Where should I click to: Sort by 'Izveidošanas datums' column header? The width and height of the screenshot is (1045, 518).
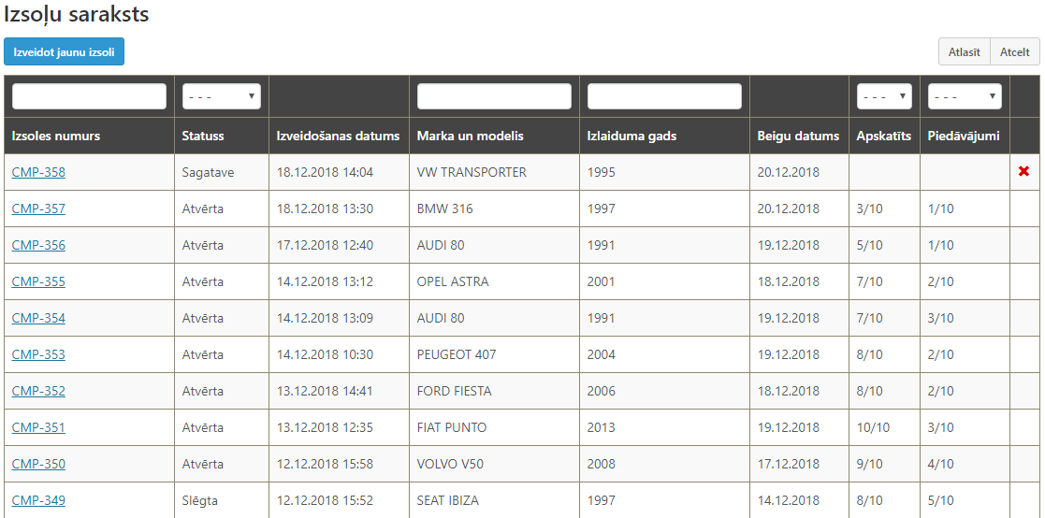pyautogui.click(x=338, y=136)
